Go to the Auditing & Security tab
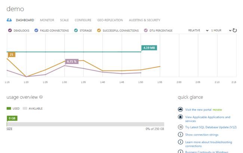This screenshot has width=243, height=153. [144, 20]
